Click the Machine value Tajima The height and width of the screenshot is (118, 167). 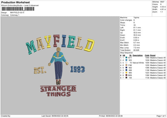(136, 18)
